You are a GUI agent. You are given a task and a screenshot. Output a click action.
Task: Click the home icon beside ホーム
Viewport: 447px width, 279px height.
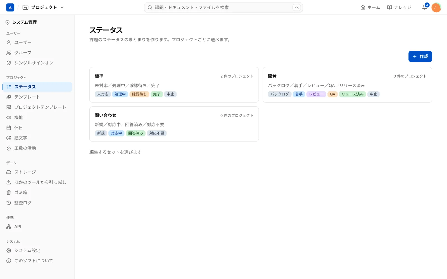coord(363,8)
